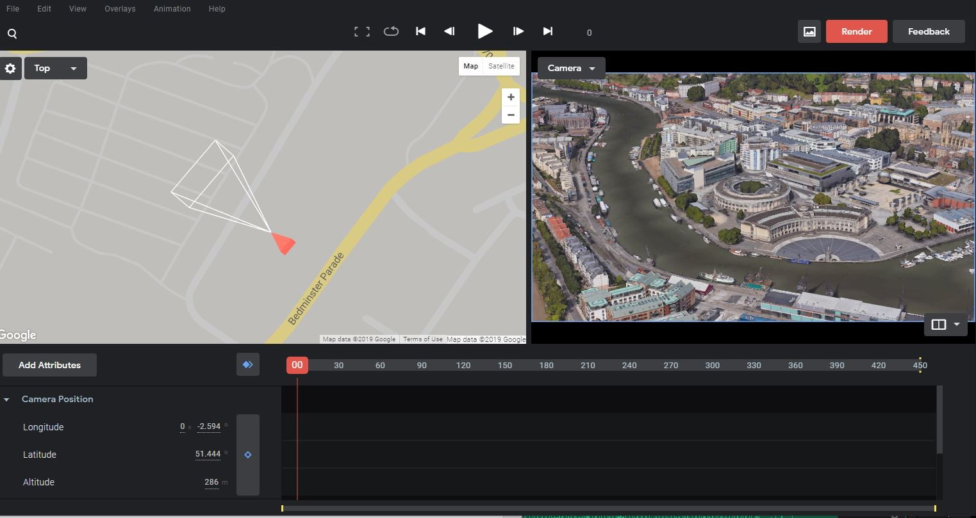Click the Latitude value 51.444
Viewport: 976px width, 518px height.
pos(208,454)
